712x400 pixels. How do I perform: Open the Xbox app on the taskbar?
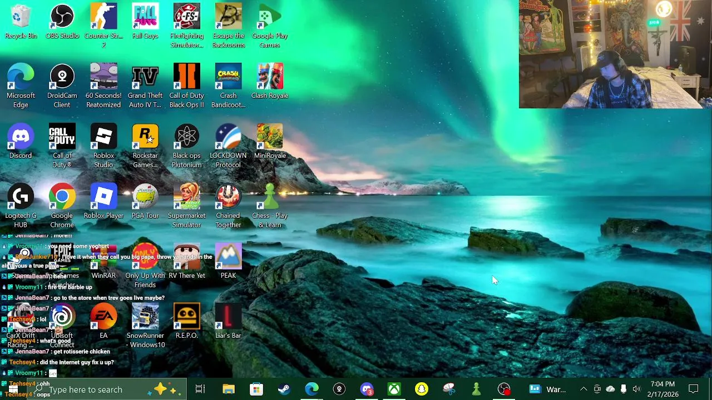point(394,389)
